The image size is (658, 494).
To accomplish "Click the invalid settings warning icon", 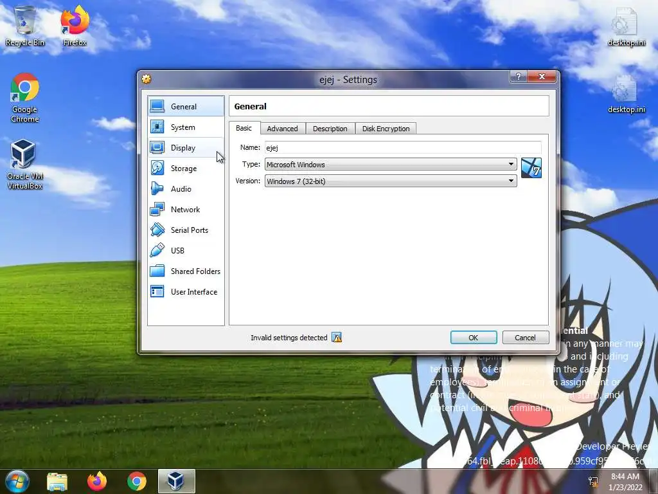I will [337, 337].
